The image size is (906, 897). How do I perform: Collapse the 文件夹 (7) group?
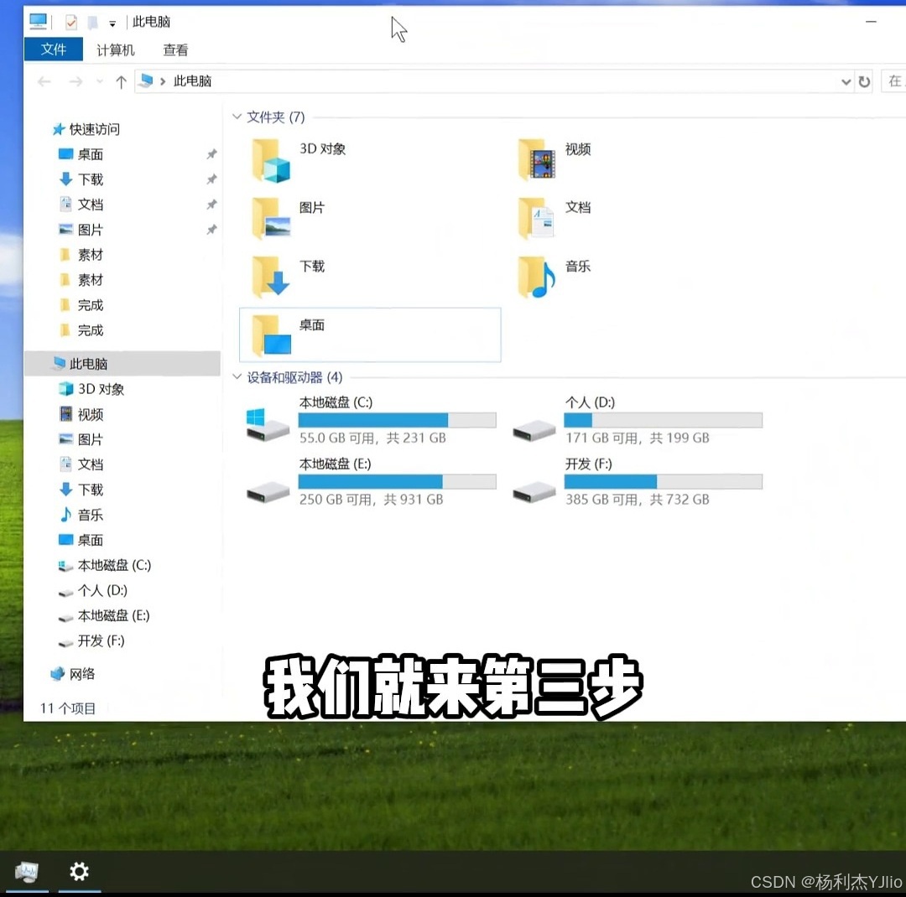click(237, 117)
